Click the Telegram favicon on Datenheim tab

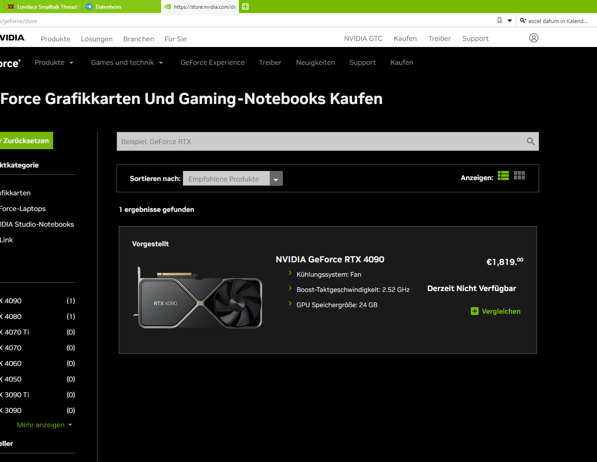pyautogui.click(x=89, y=7)
